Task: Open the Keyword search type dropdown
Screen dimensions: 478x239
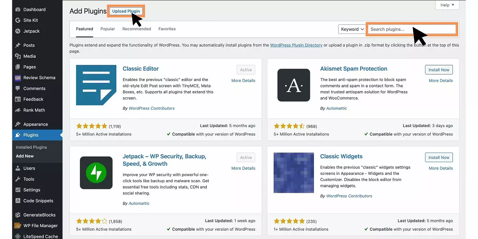Action: (x=352, y=29)
